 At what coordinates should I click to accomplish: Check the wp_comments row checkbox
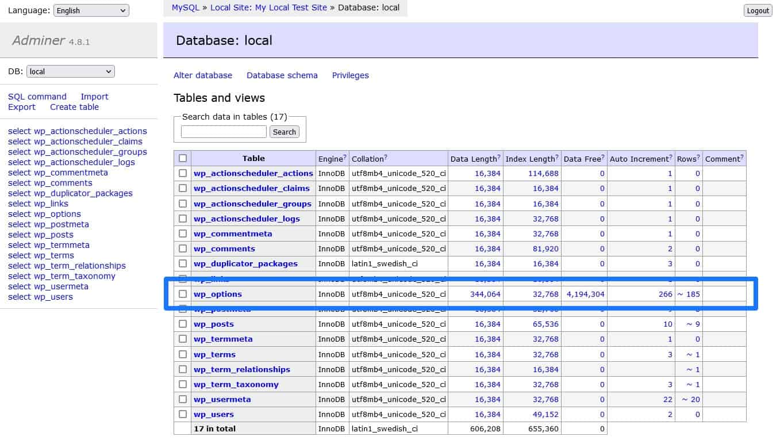pos(183,248)
